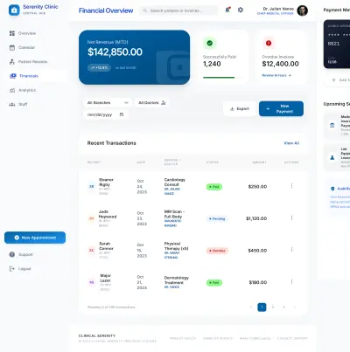Open the All Branches dropdown
Image resolution: width=350 pixels, height=352 pixels.
point(108,103)
